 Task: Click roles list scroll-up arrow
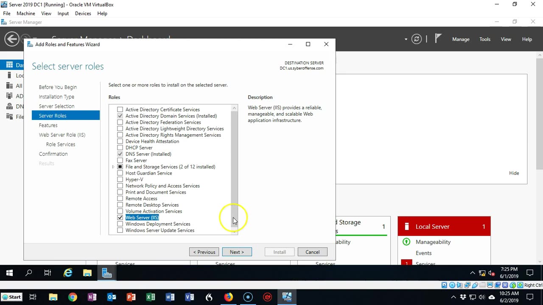coord(234,108)
